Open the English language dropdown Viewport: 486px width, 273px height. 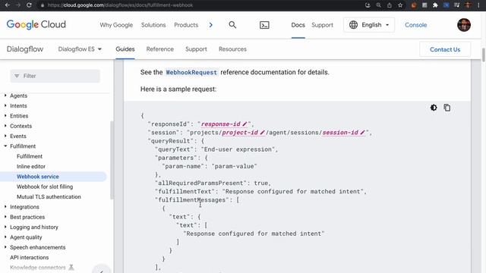click(369, 25)
